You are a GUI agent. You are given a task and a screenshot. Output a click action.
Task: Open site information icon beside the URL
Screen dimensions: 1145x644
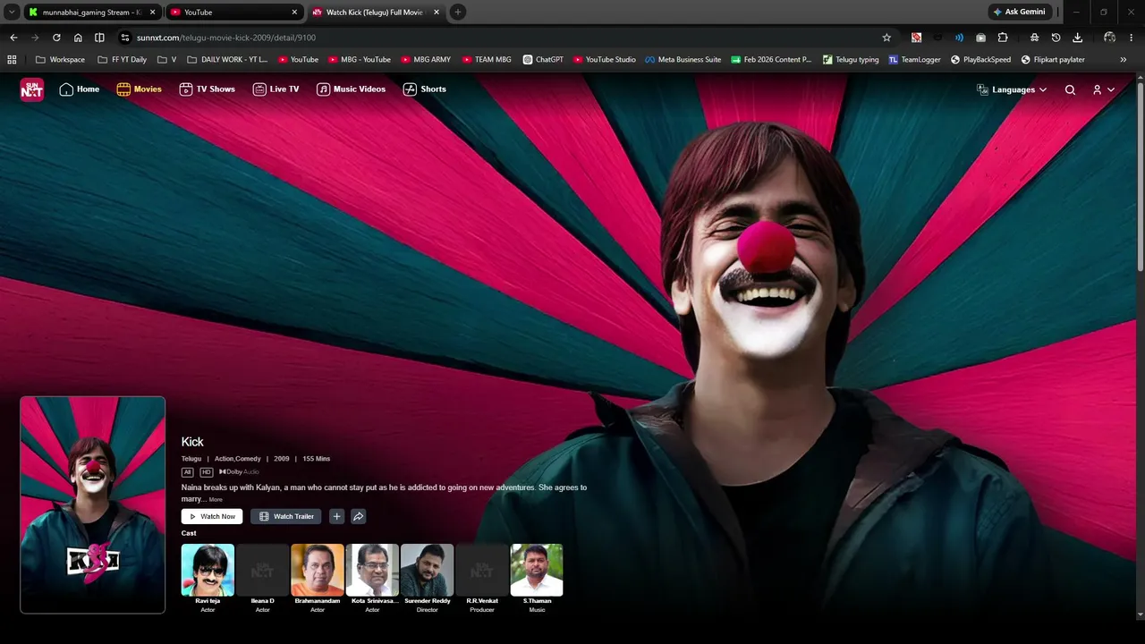[x=125, y=38]
